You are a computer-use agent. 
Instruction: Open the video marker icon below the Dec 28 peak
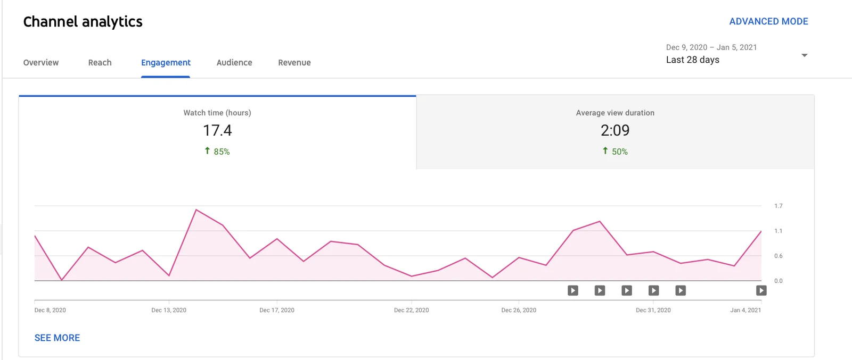pos(573,290)
